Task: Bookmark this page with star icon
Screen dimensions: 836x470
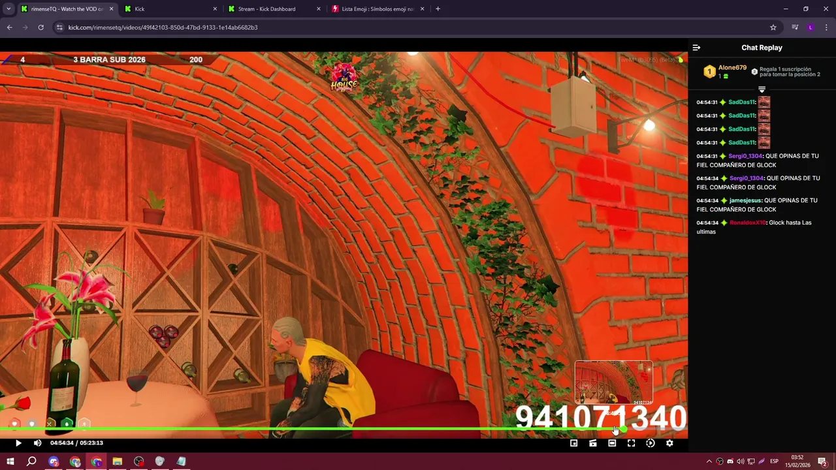Action: (x=773, y=27)
